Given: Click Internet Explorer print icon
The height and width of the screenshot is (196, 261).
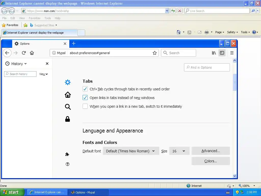Looking at the screenshot, I should point(206,32).
